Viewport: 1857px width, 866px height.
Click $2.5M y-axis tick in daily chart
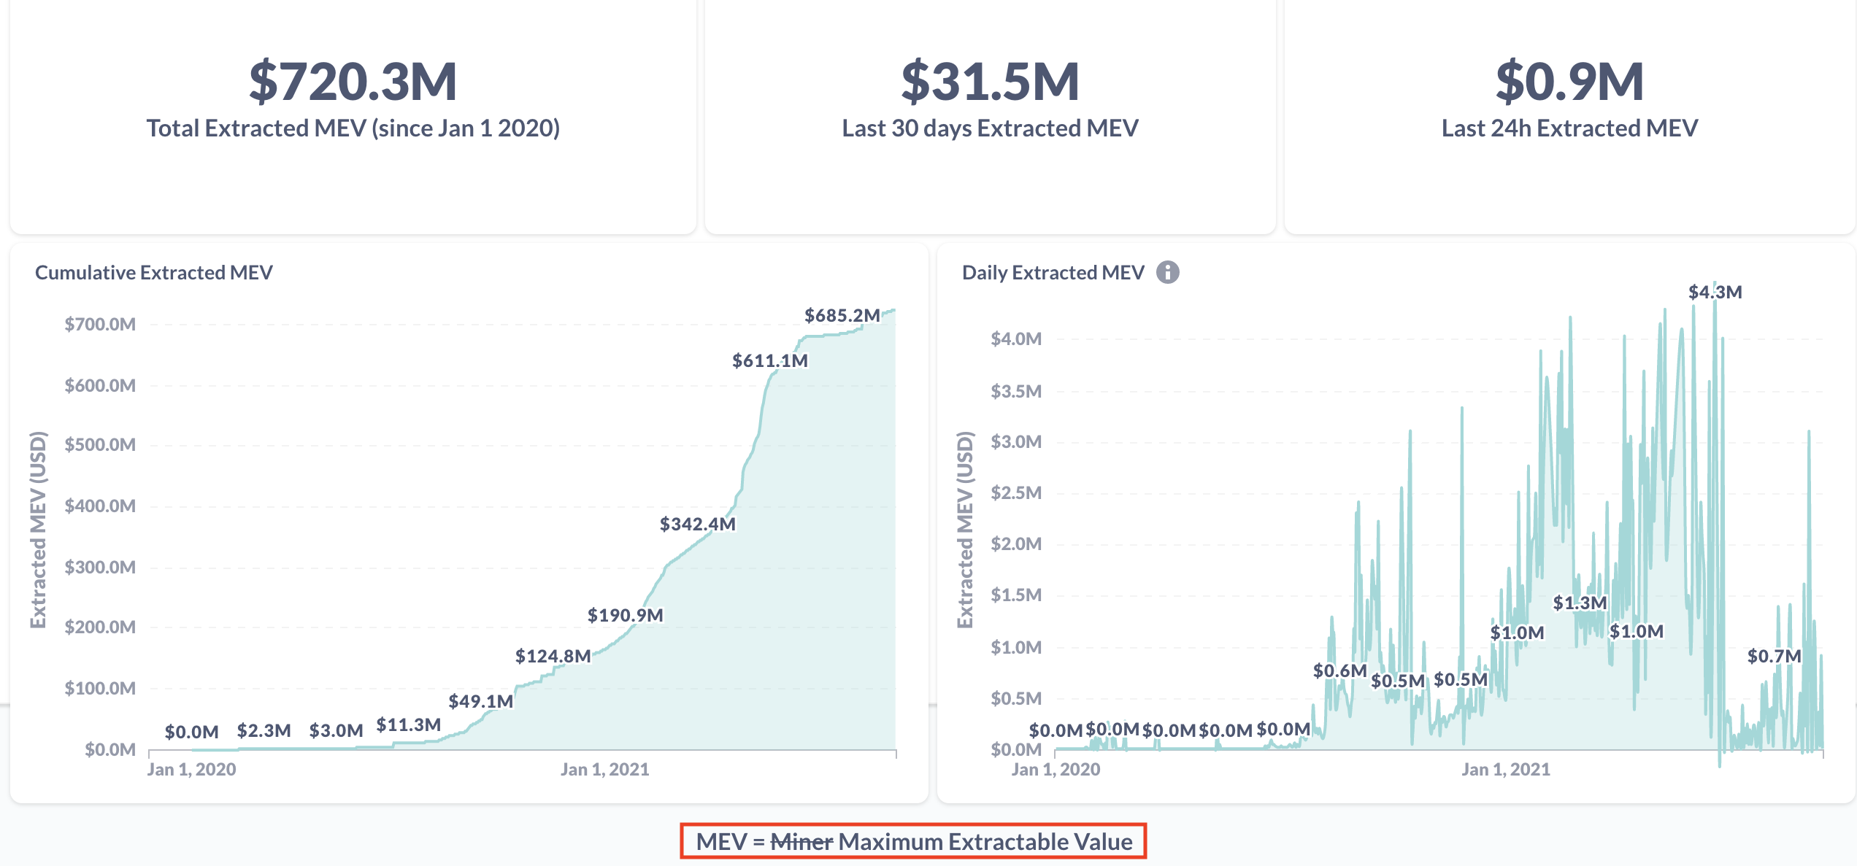(1016, 492)
